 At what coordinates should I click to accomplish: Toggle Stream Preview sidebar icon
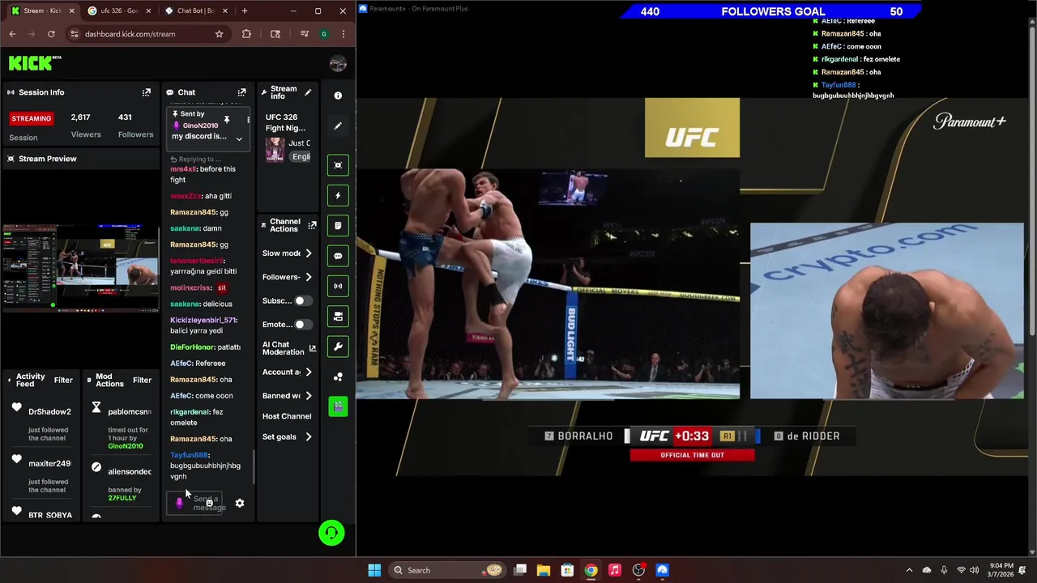[338, 165]
